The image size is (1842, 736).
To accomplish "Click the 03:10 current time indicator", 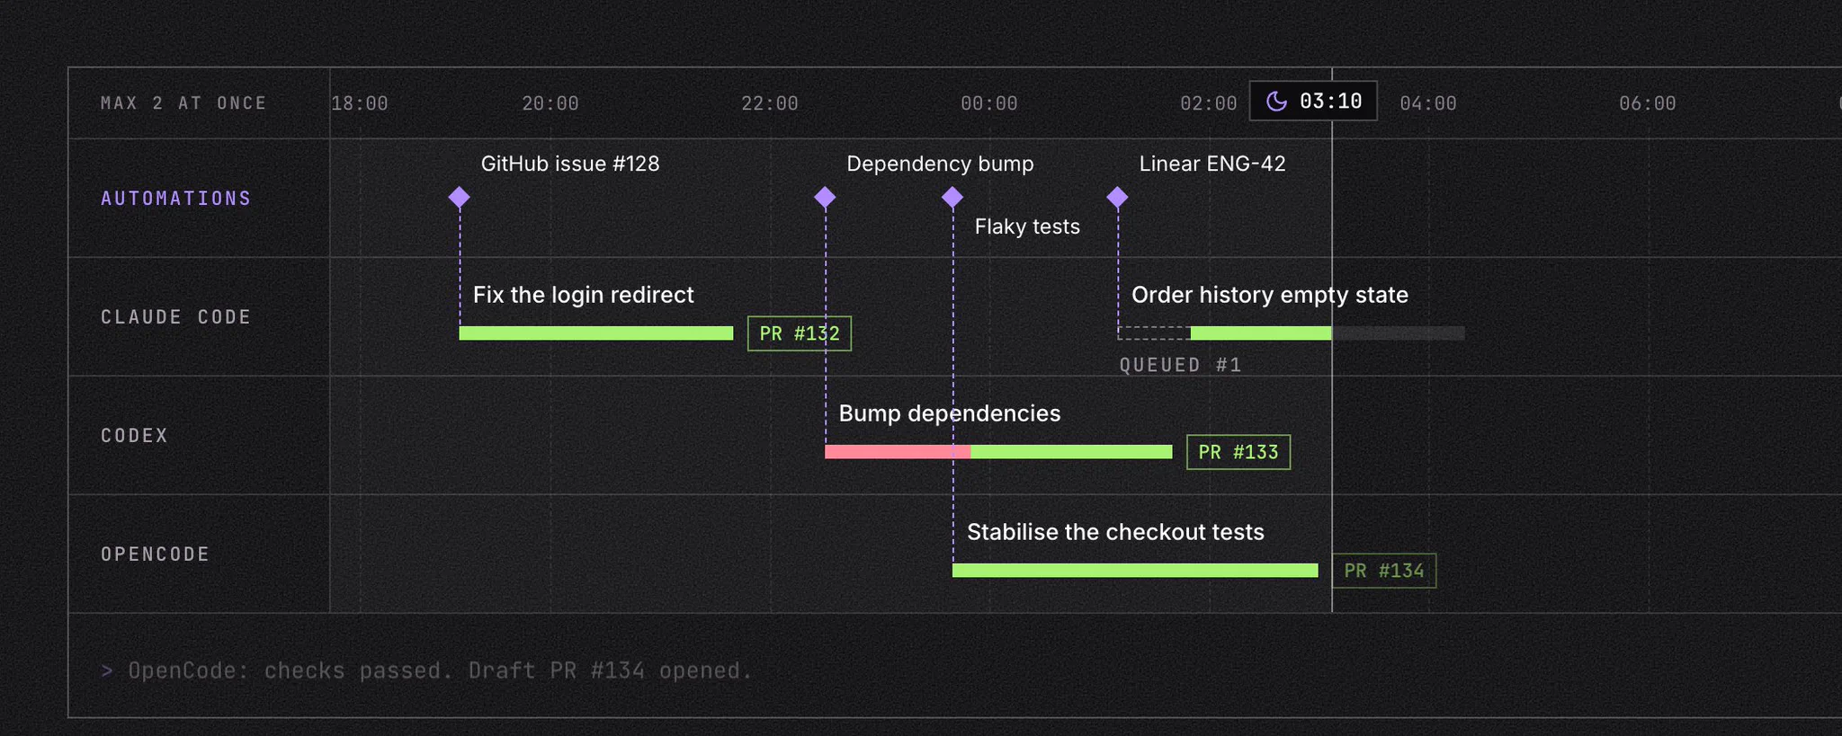I will tap(1313, 101).
